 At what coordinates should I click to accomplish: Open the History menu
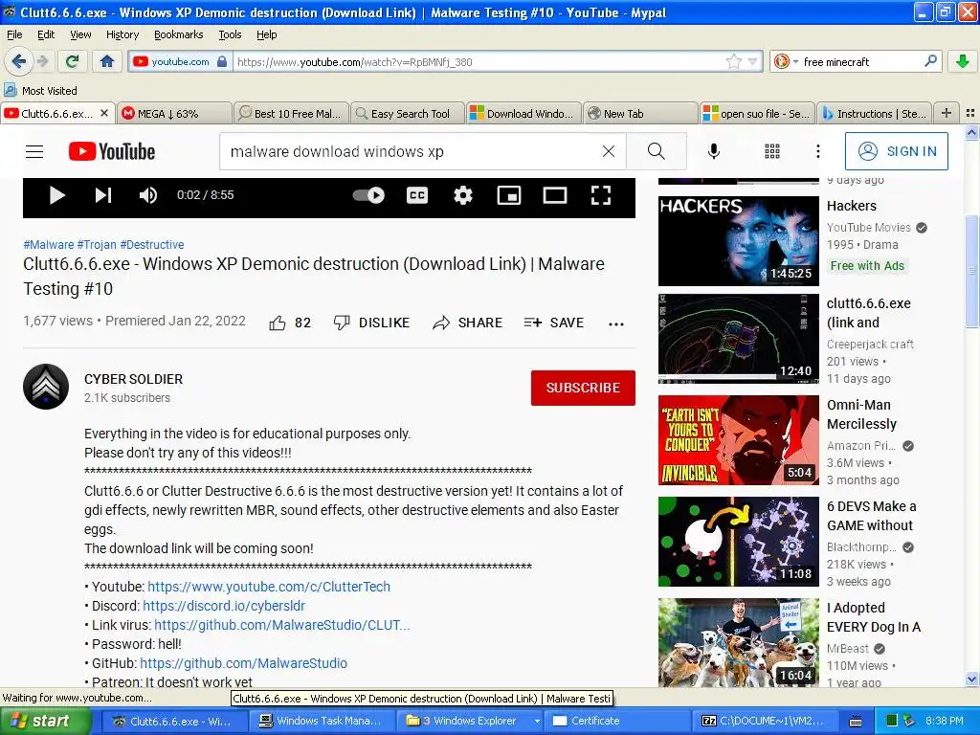122,34
